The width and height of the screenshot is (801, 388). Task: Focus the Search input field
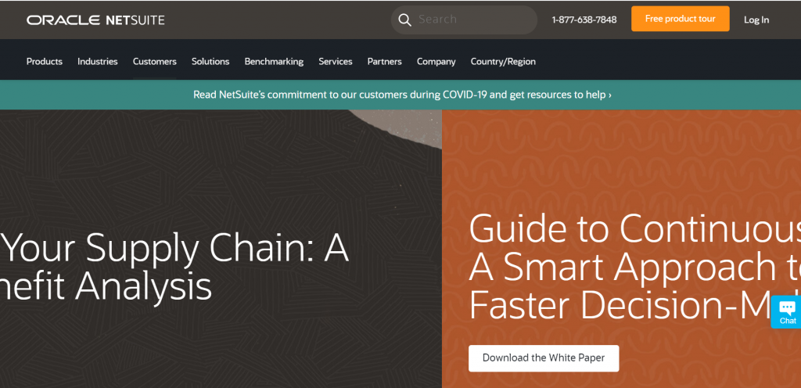click(x=464, y=20)
